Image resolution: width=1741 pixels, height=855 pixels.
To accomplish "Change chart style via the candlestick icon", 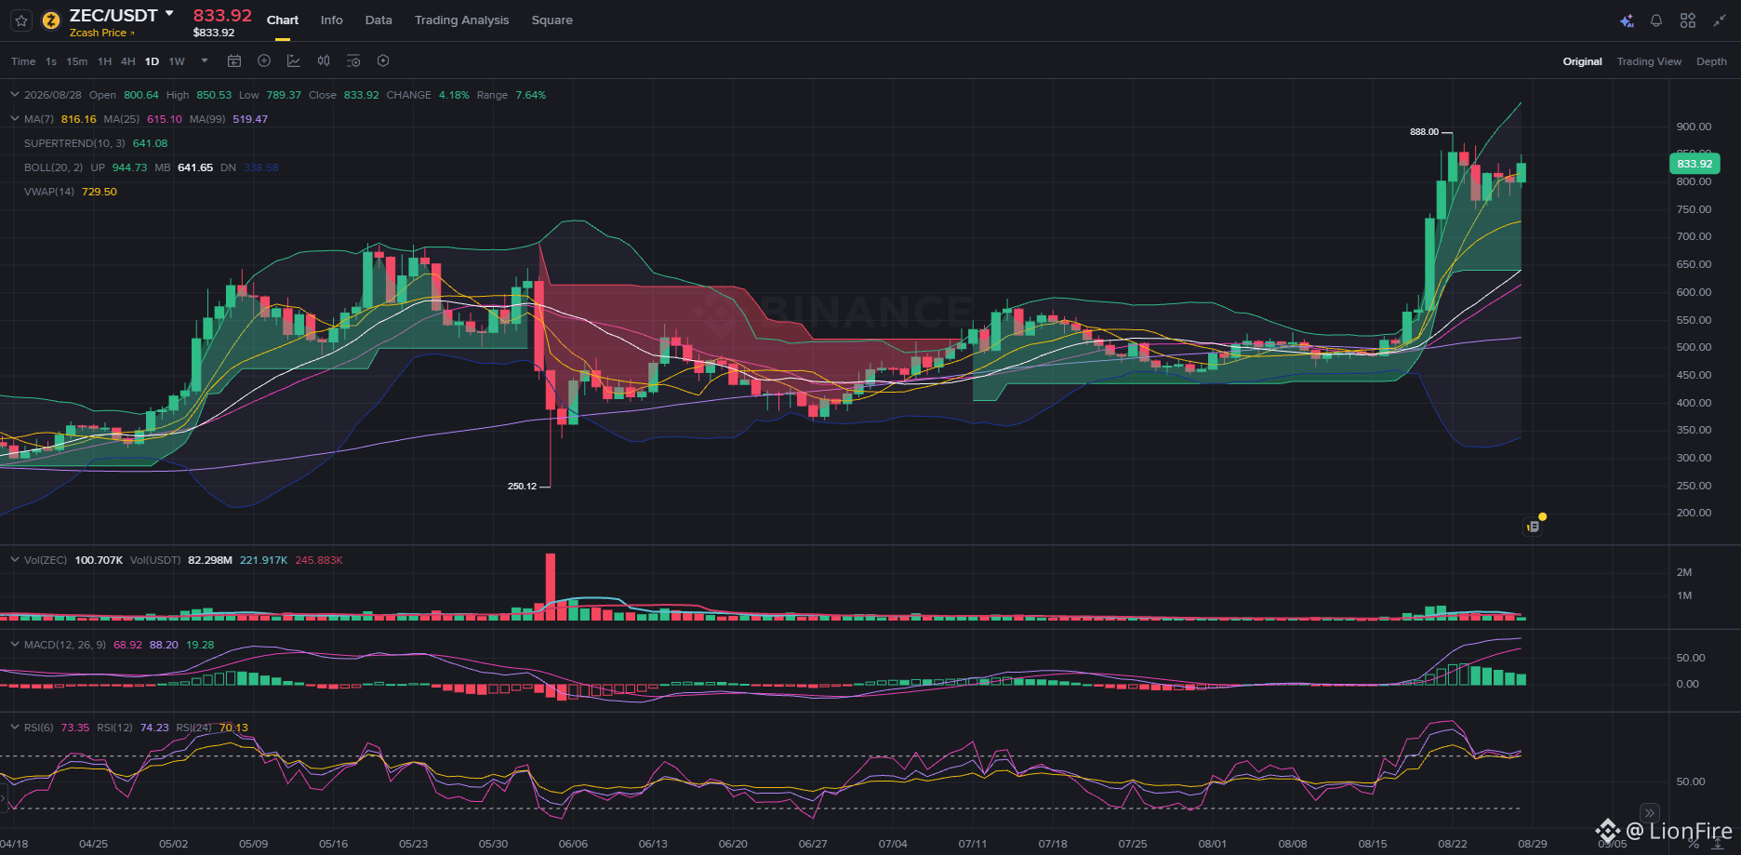I will pos(324,61).
